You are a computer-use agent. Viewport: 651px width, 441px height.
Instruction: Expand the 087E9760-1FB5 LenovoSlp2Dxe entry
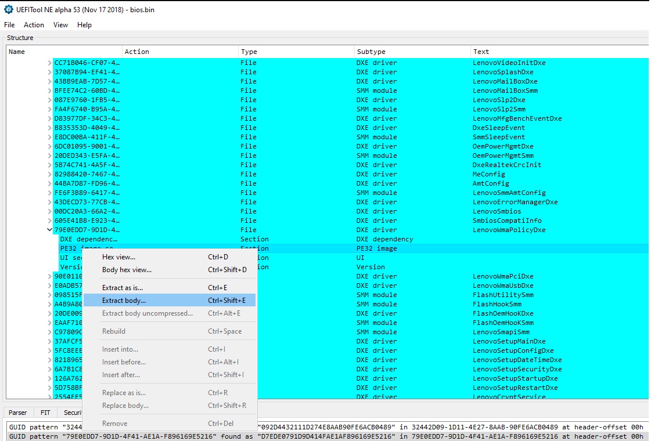(49, 100)
